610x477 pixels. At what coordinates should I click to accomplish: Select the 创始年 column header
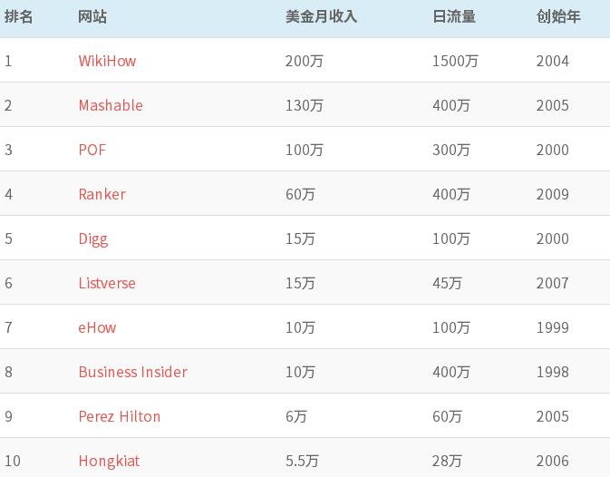(x=558, y=16)
